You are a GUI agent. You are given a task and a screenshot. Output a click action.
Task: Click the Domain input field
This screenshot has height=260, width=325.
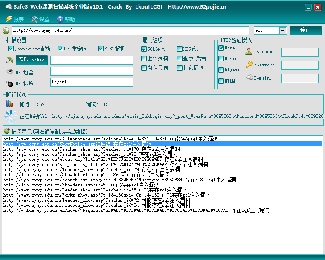tap(300, 79)
